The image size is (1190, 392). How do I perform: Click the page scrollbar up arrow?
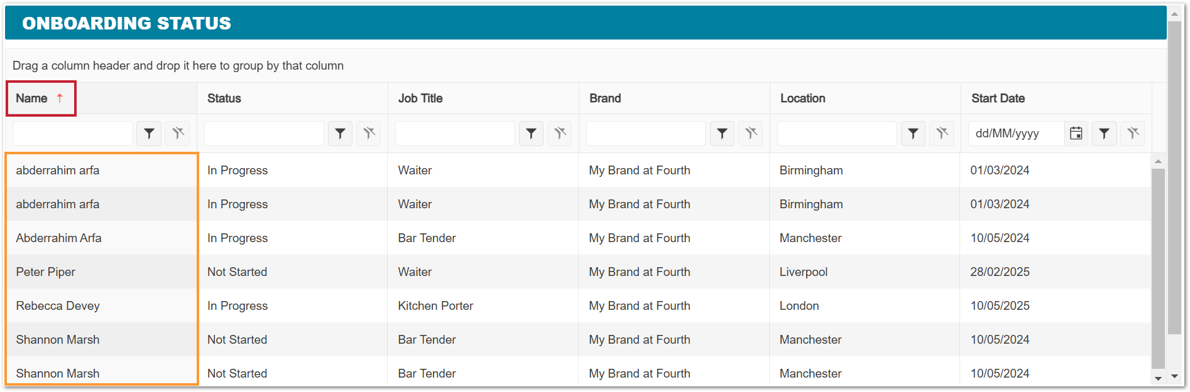1174,14
